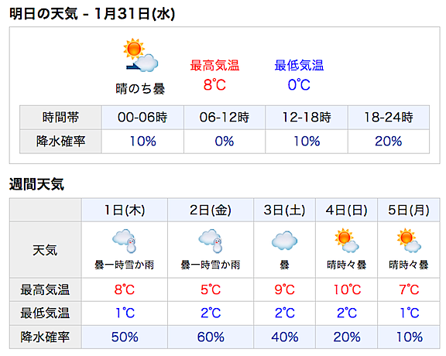Click the 週間天気 section heading
This screenshot has width=446, height=356.
[x=36, y=184]
